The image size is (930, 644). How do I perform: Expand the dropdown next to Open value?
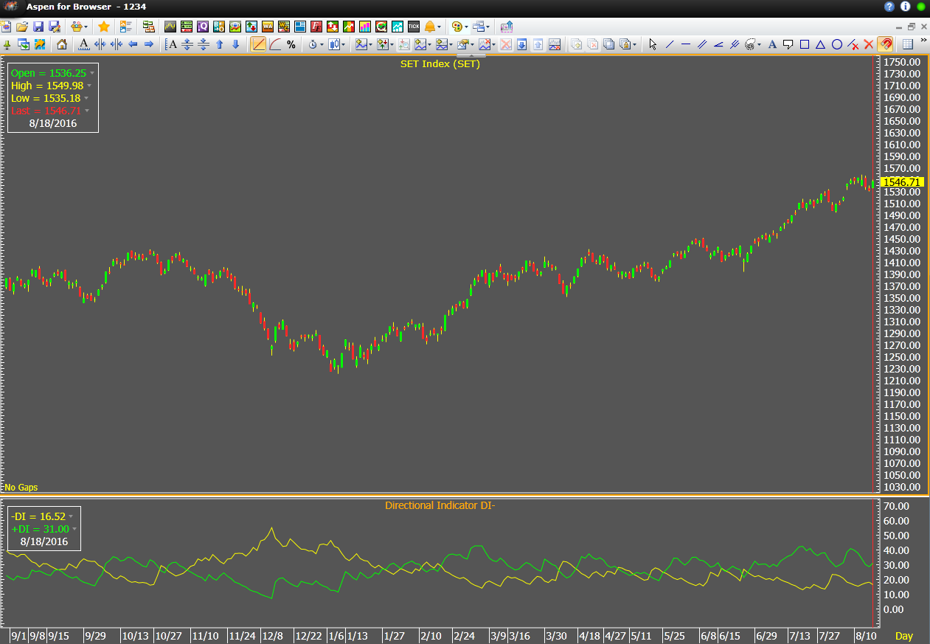(x=92, y=74)
